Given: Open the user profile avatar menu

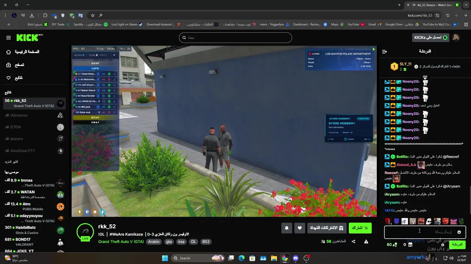Looking at the screenshot, I should pyautogui.click(x=456, y=37).
